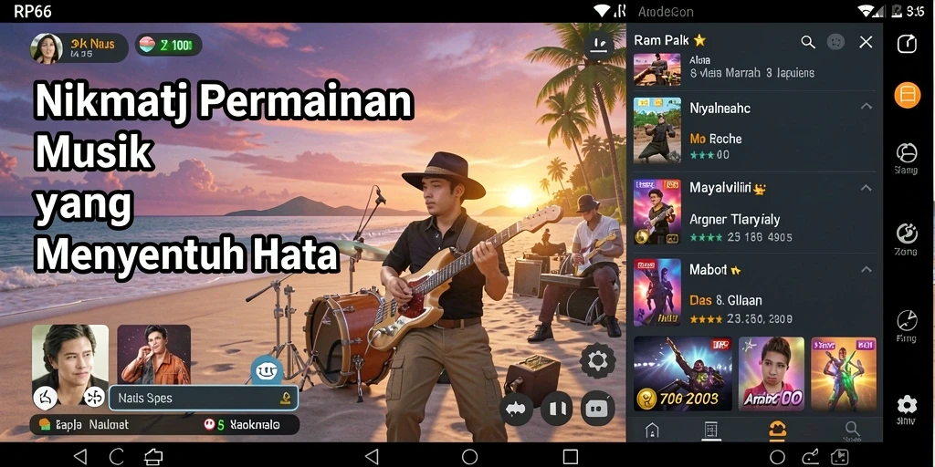This screenshot has width=935, height=467.
Task: Click the pinwheel circle icon on portrait card
Action: (x=94, y=398)
